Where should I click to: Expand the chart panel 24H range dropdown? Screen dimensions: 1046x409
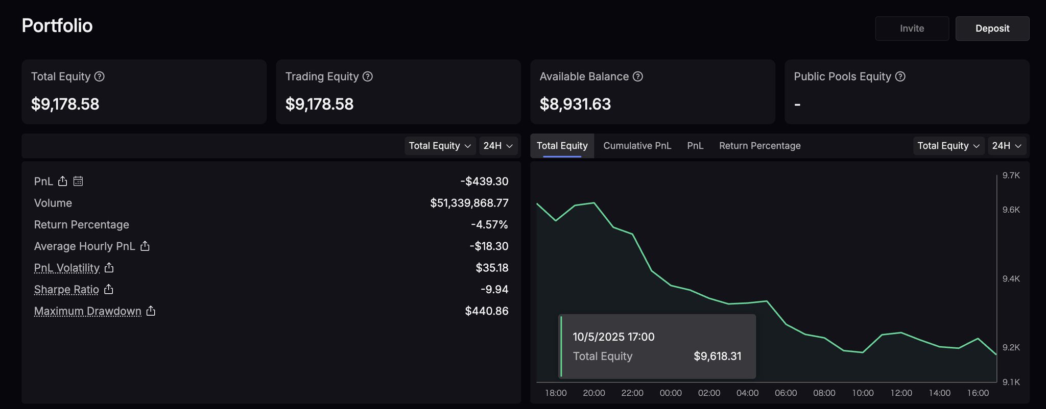1007,146
